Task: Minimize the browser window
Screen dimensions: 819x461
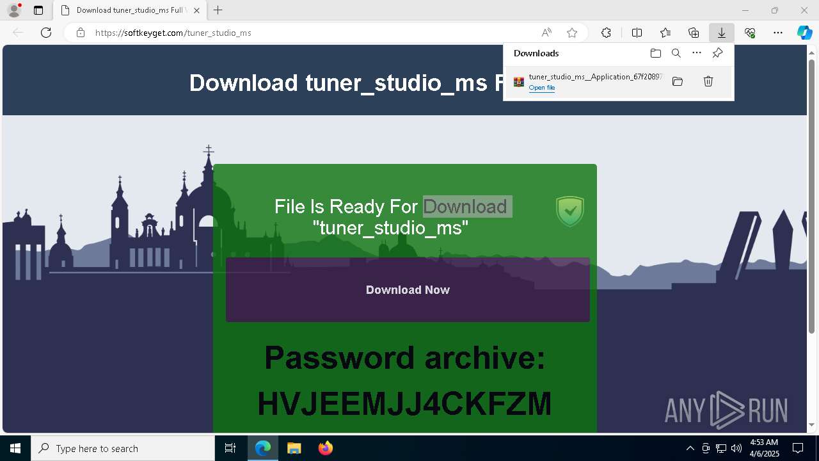Action: [x=745, y=10]
